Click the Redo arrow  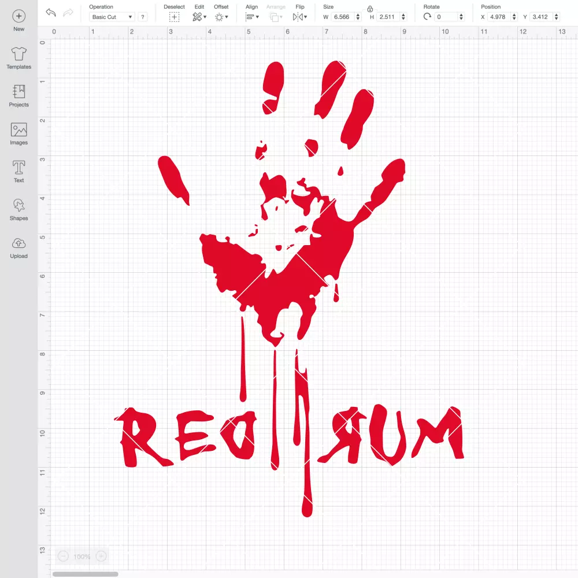click(68, 13)
